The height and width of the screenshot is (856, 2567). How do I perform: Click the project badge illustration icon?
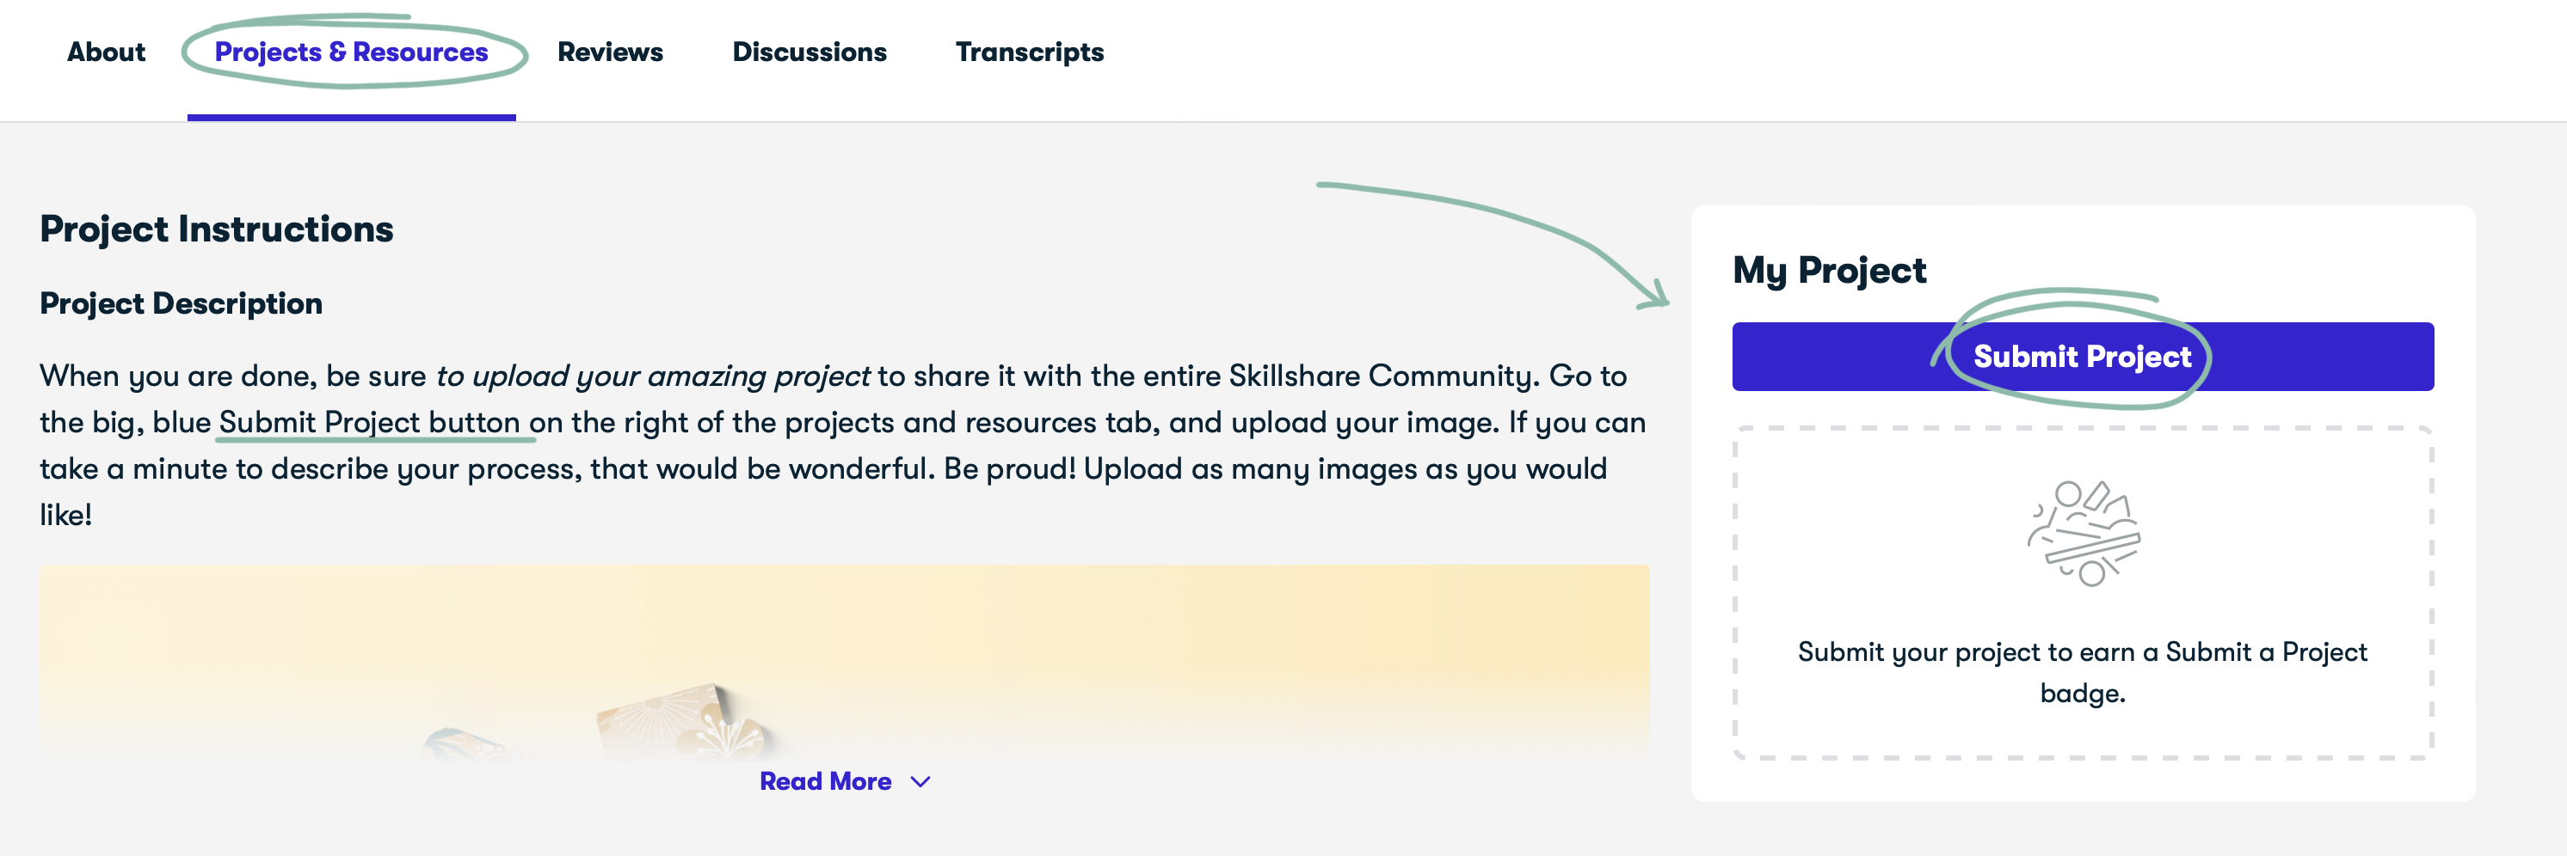pyautogui.click(x=2083, y=534)
